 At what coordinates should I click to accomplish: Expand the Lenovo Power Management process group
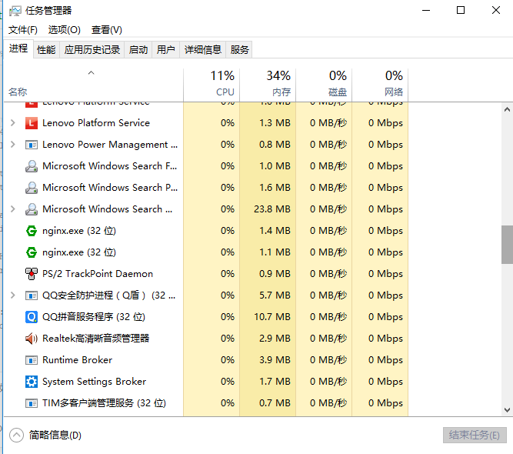(13, 145)
